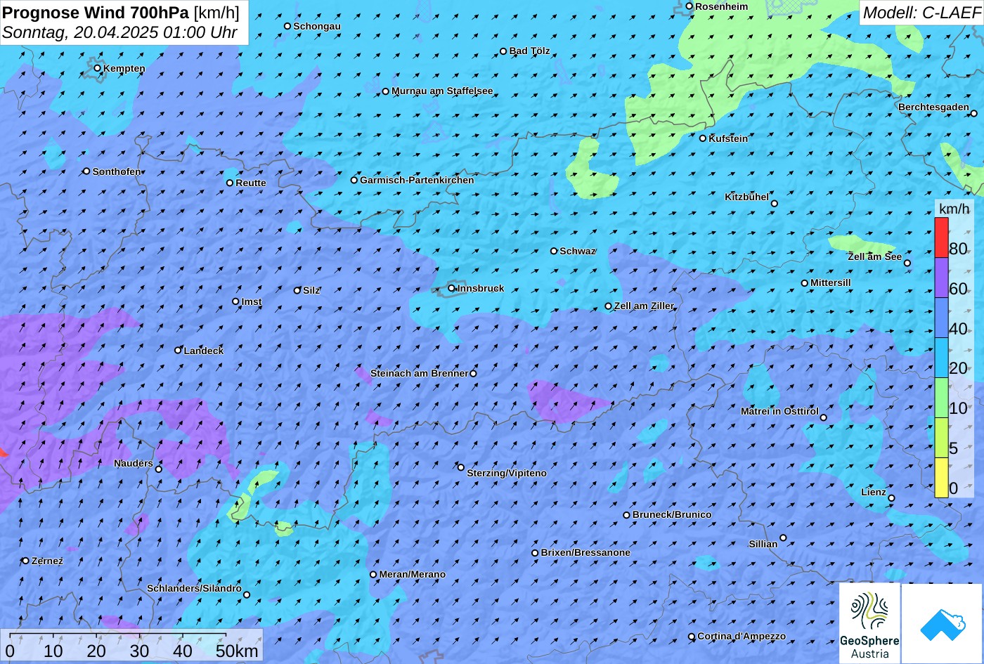Click the 'Schlanders/Silandro' label
The image size is (984, 664).
(194, 589)
